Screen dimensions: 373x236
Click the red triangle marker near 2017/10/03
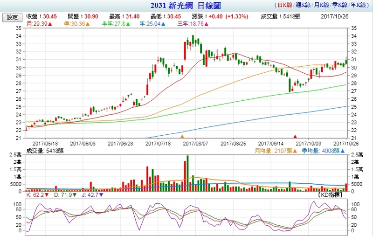295,137
